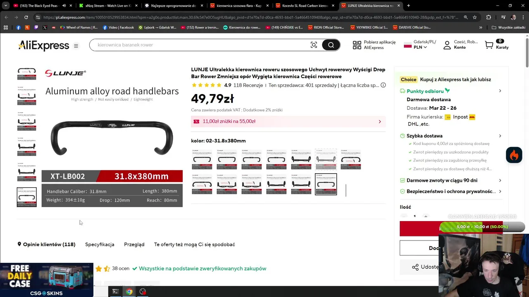View site information icon in address bar

(38, 17)
